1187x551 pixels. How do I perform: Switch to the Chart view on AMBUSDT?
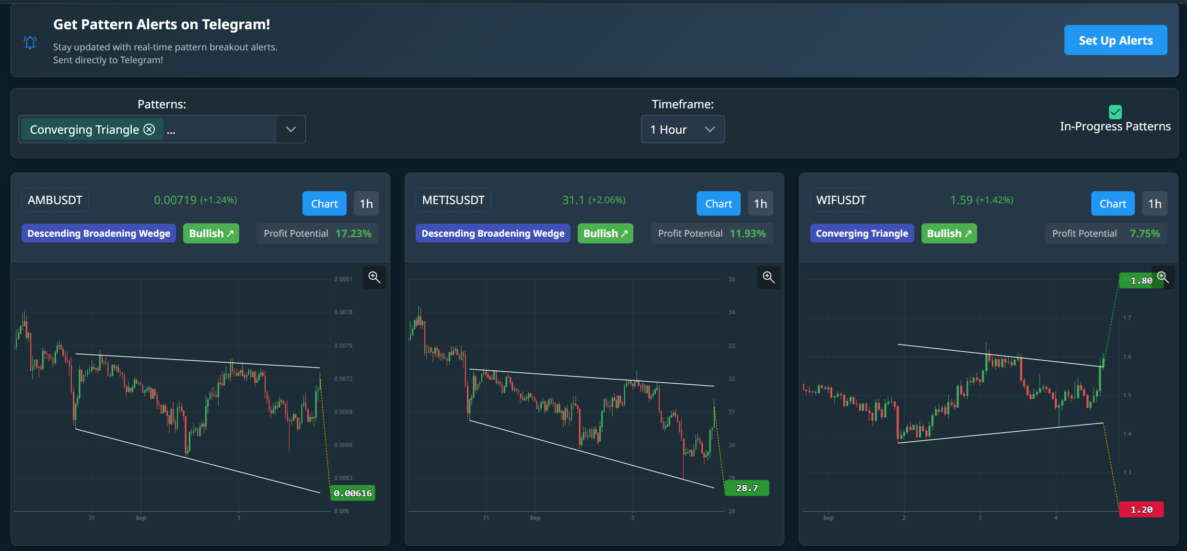tap(324, 203)
